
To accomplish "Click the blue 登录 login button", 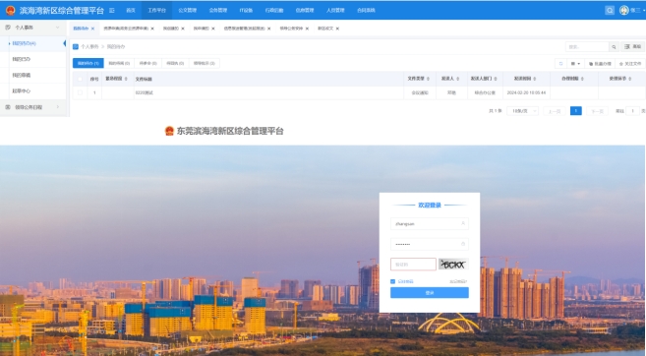I will tap(430, 292).
